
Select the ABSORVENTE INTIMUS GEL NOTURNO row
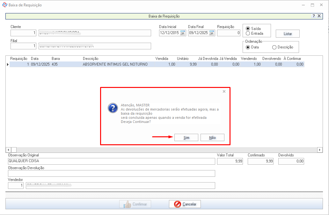tap(115, 64)
